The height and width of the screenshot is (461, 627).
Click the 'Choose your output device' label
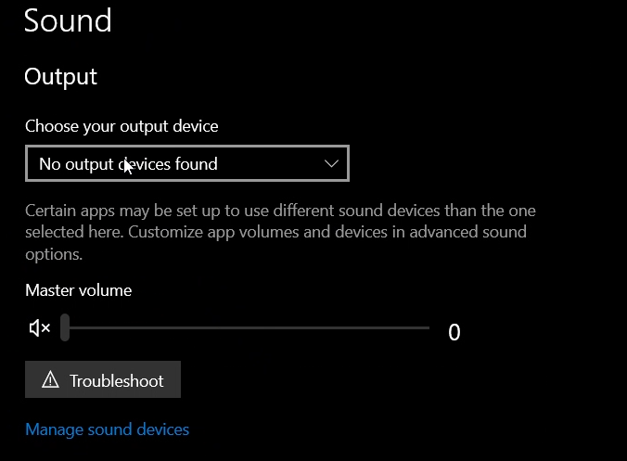(122, 127)
